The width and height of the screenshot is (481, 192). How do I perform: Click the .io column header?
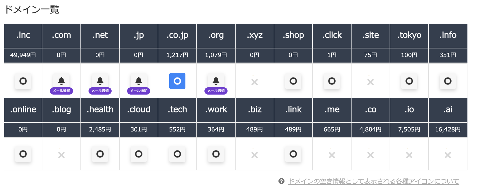pyautogui.click(x=409, y=110)
